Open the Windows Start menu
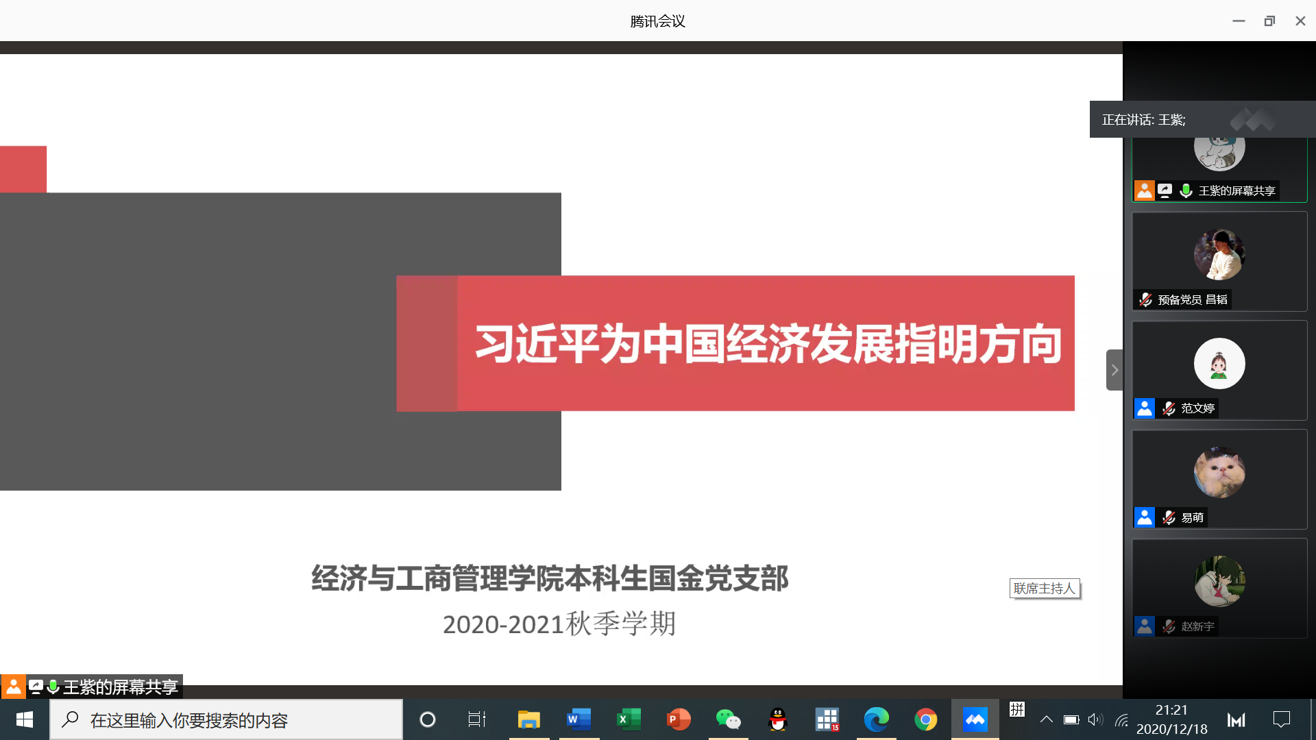1316x740 pixels. click(23, 719)
